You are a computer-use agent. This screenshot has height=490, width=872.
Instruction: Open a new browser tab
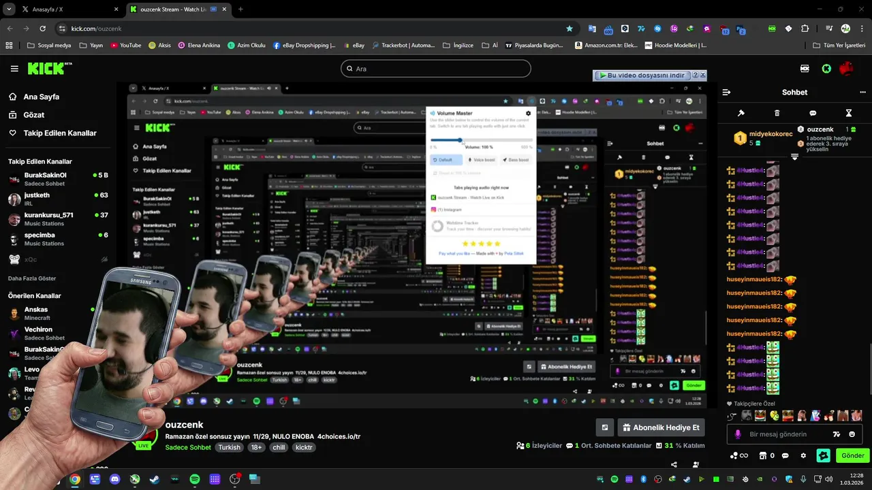tap(240, 10)
